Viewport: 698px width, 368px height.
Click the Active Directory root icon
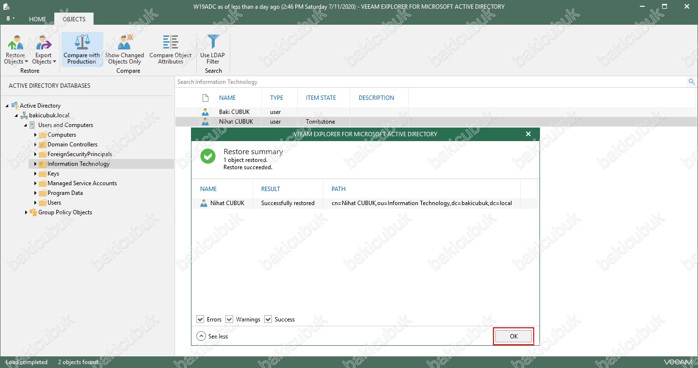point(15,105)
